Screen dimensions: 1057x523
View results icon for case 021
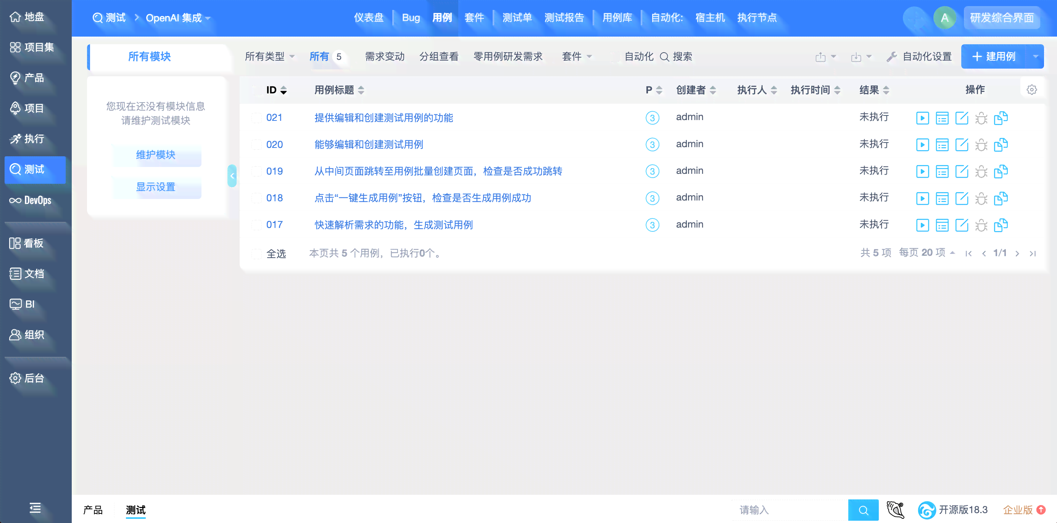[x=942, y=118]
